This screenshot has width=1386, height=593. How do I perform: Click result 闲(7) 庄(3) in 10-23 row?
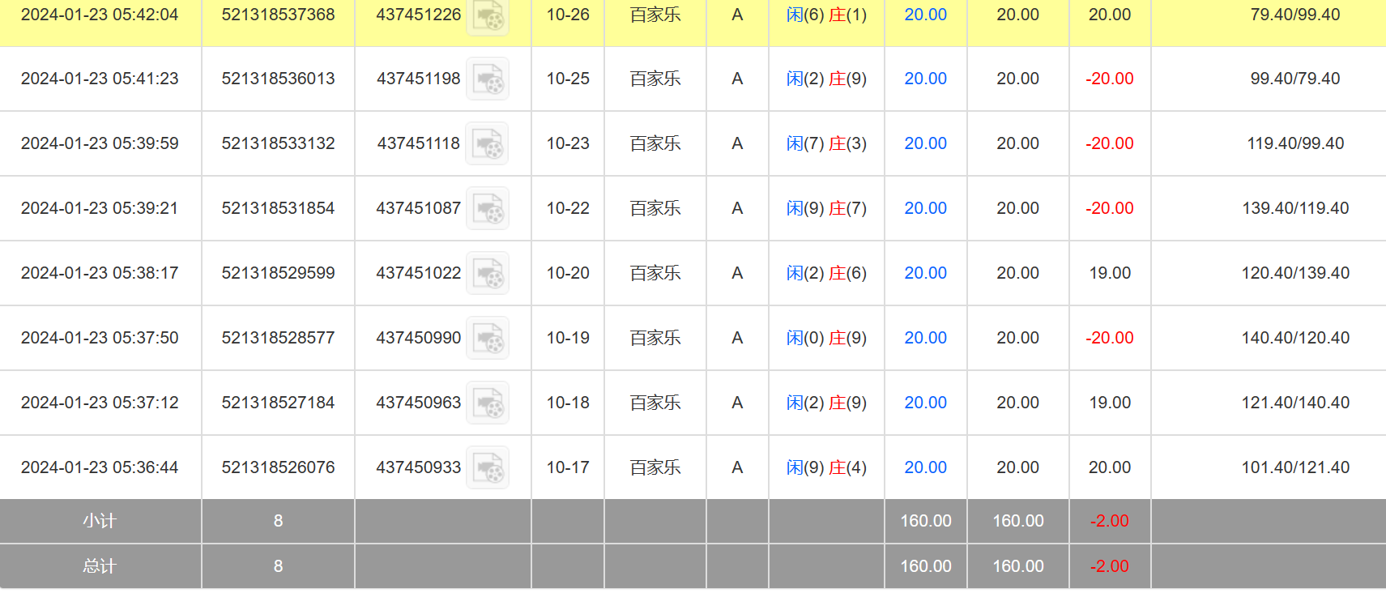point(826,143)
